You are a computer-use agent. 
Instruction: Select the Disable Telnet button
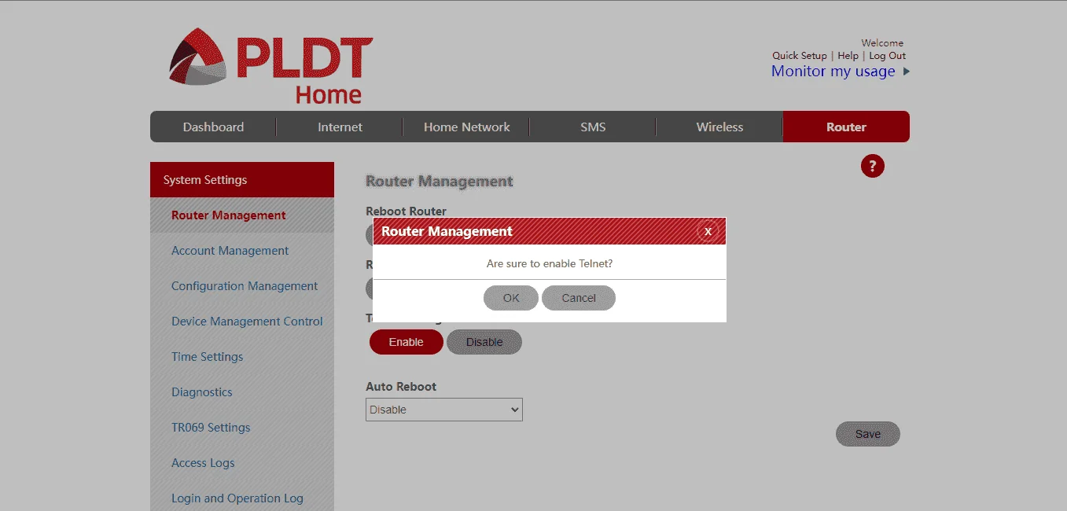[484, 342]
